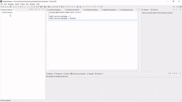The height and width of the screenshot is (102, 182).
Task: Open the Debug configurations dropdown arrow
Action: [39, 7]
